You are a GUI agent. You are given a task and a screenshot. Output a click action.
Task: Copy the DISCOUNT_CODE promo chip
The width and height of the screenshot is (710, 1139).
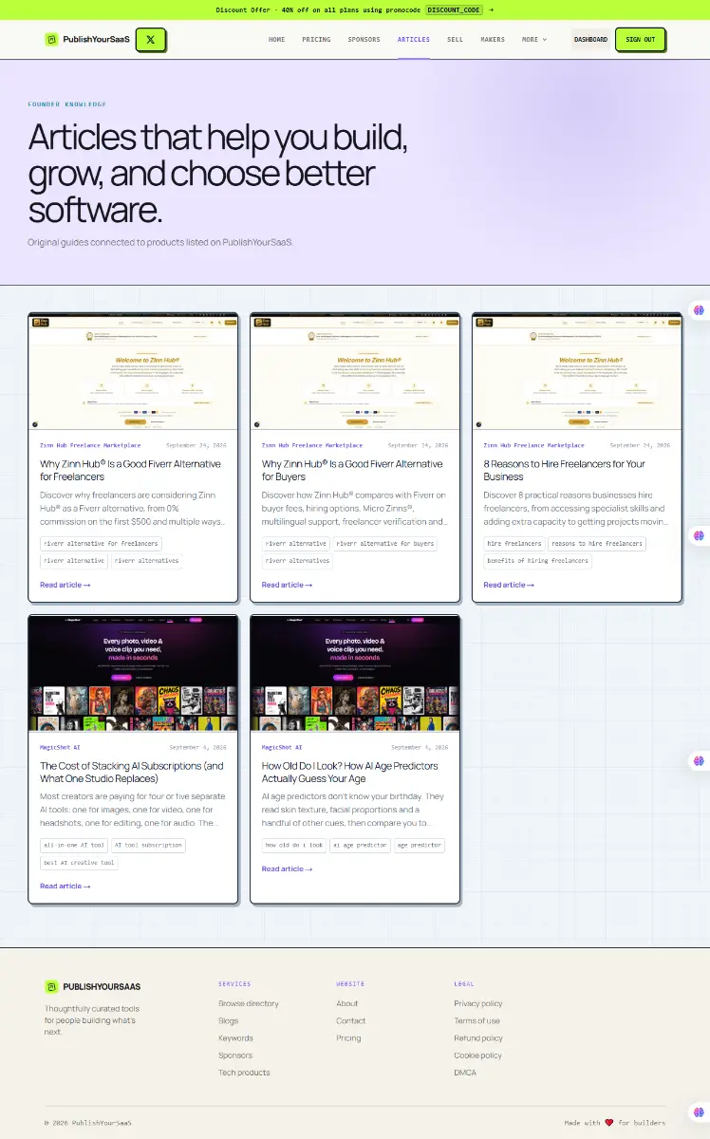(x=454, y=9)
